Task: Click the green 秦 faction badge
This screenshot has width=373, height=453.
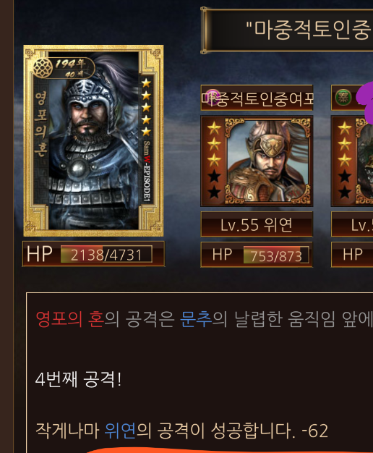Action: coord(343,98)
